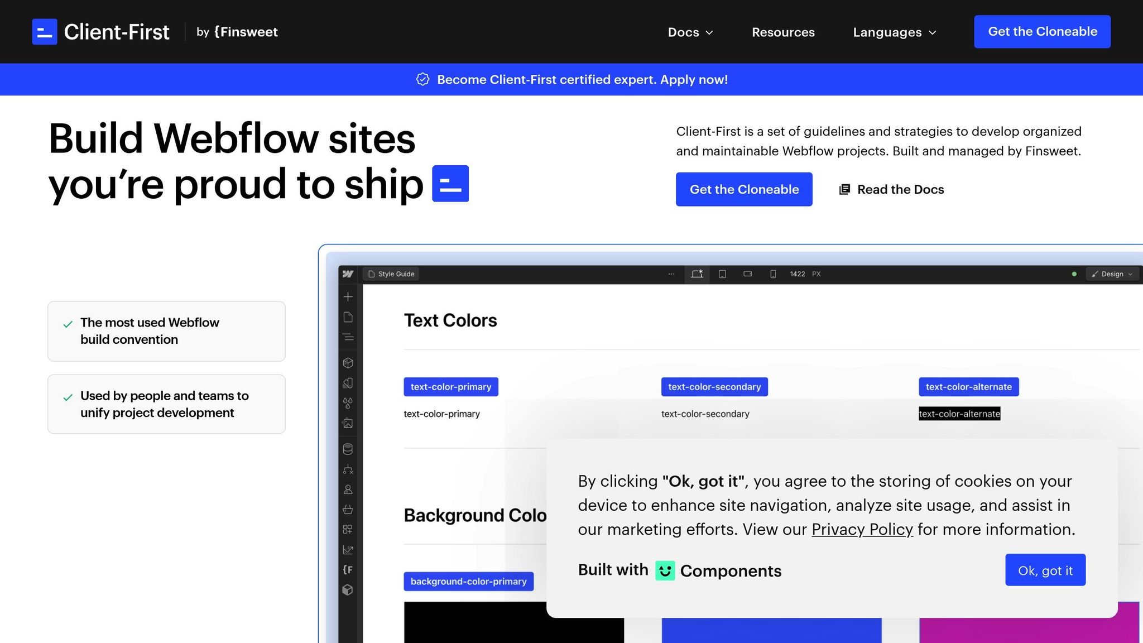Click the Client-First logo in the header
This screenshot has height=643, width=1143.
click(100, 32)
